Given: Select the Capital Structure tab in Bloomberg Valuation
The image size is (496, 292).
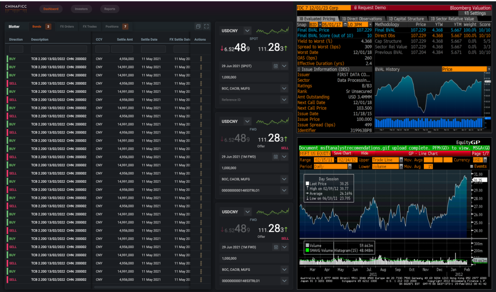Looking at the screenshot, I should tap(406, 19).
